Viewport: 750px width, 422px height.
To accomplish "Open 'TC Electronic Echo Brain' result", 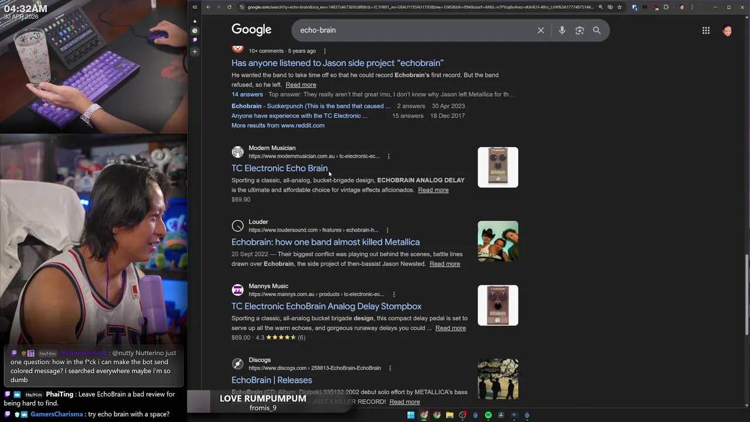I will pyautogui.click(x=279, y=168).
